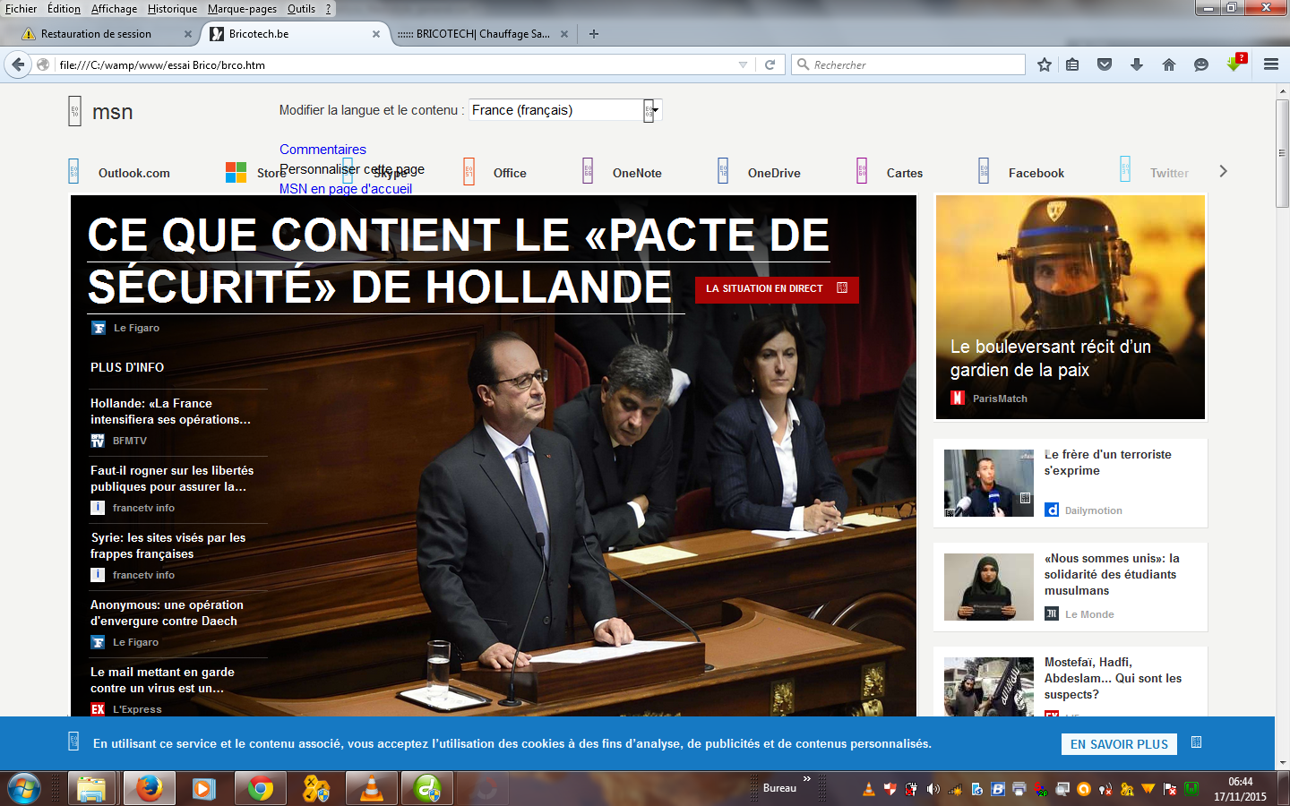Reload the page with the refresh icon
The image size is (1290, 806).
coord(770,64)
